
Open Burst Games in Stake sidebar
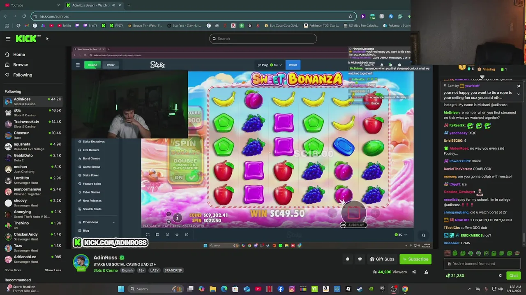click(x=91, y=159)
